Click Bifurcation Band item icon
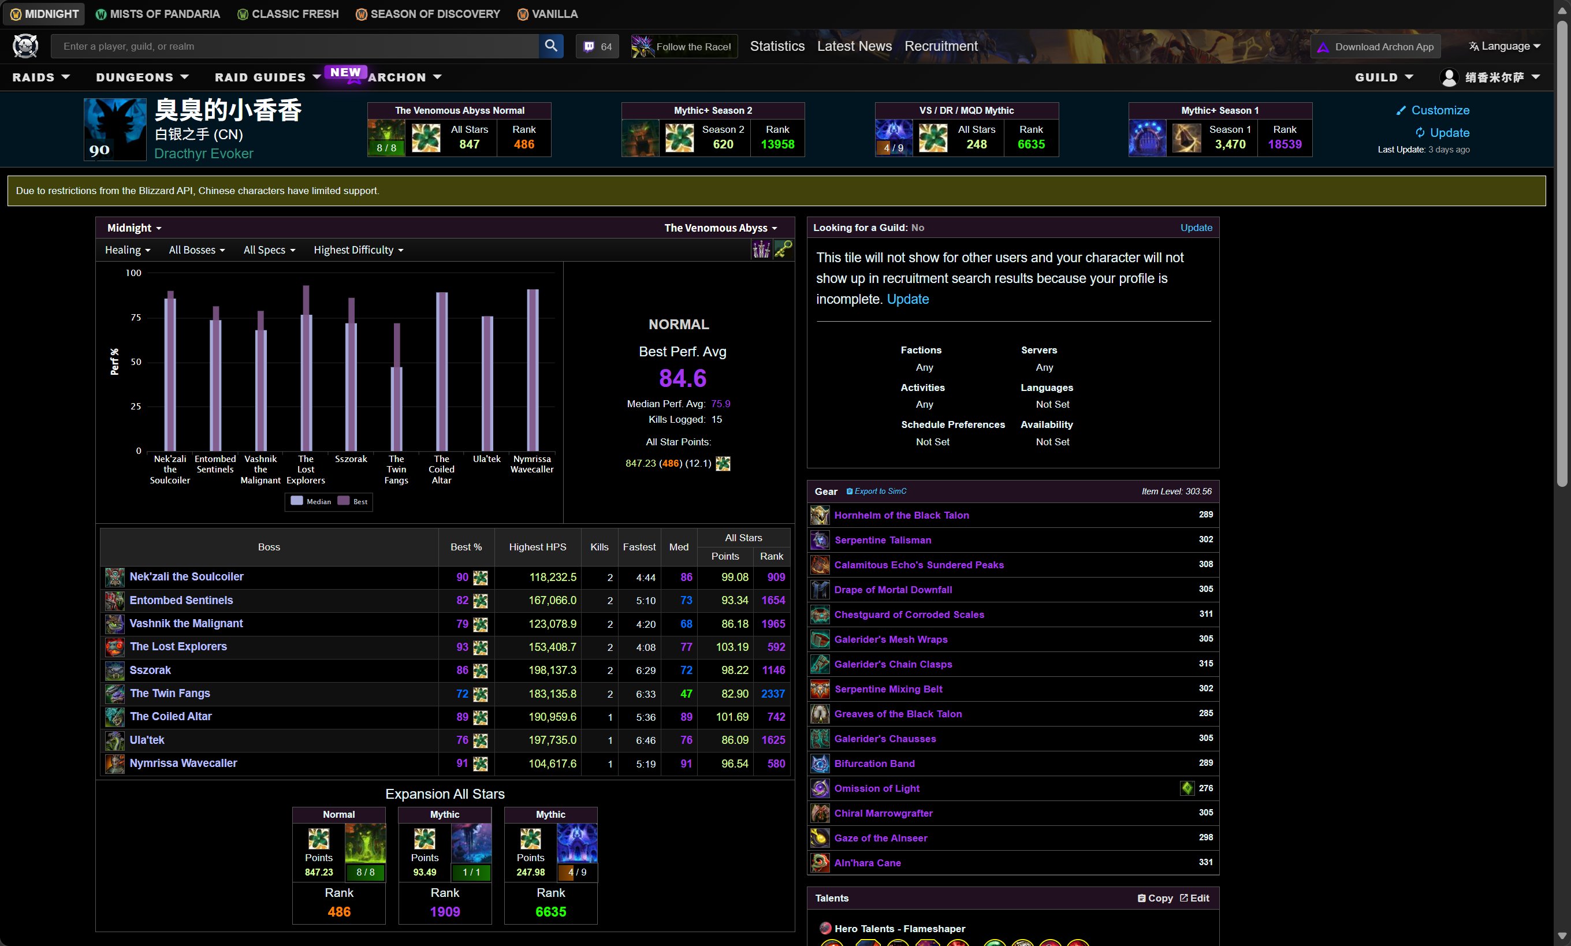1571x946 pixels. [x=820, y=763]
